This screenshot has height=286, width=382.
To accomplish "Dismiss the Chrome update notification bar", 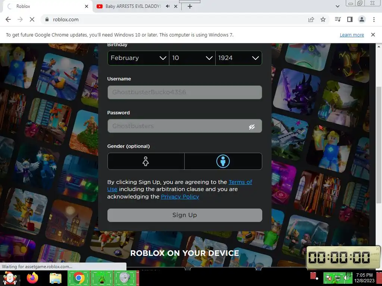I will [373, 35].
